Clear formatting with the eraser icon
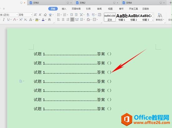172x128 pixels. pos(45,15)
